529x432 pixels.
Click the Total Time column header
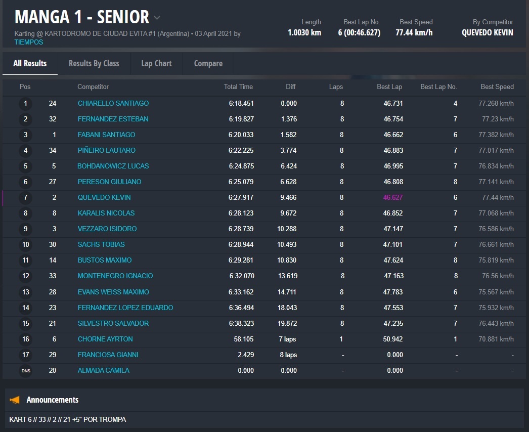tap(238, 87)
